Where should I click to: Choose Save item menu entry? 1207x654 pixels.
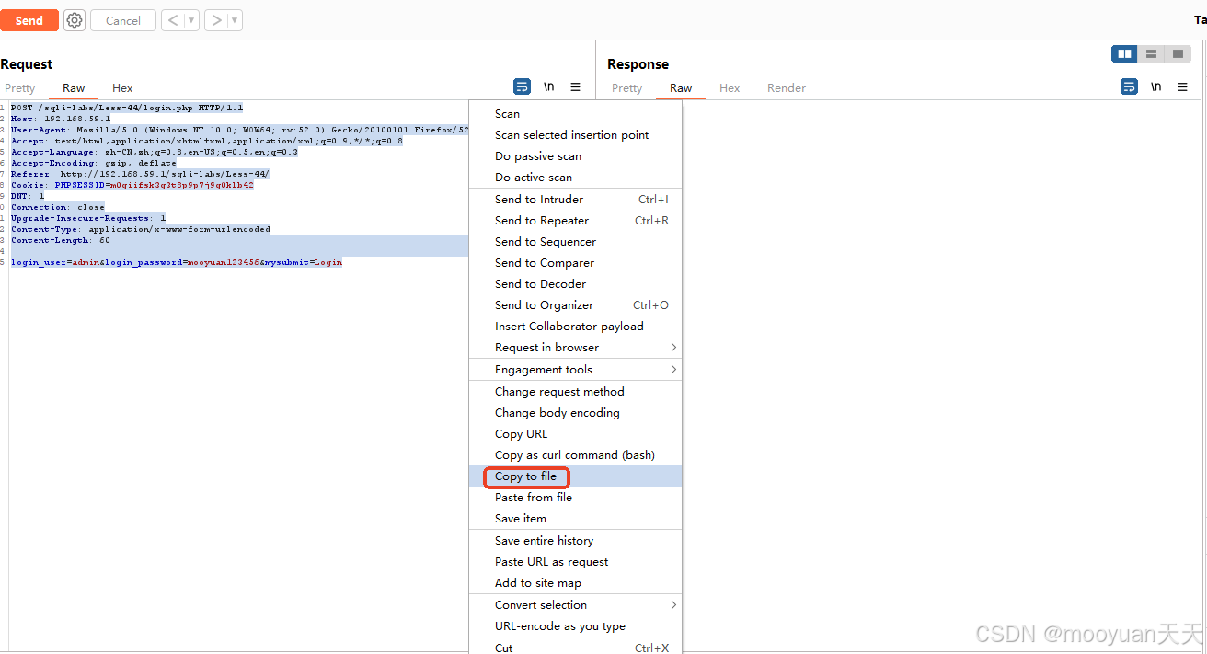(x=575, y=519)
